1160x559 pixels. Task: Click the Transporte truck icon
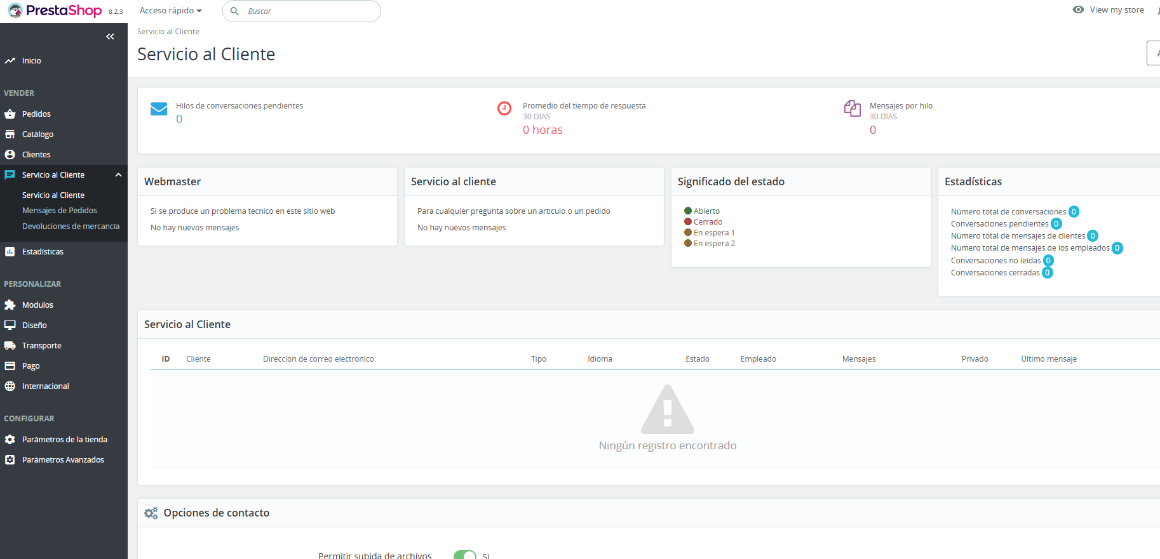click(10, 346)
